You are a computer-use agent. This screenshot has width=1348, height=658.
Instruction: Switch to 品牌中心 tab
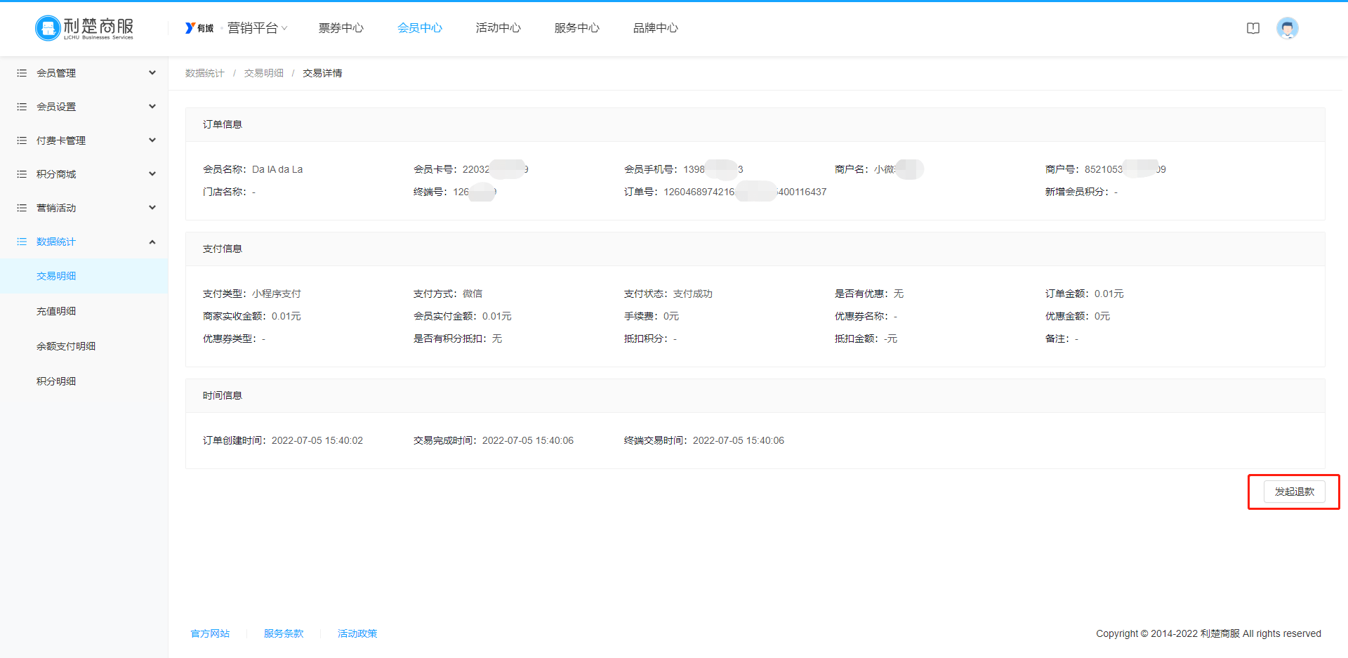(x=656, y=28)
